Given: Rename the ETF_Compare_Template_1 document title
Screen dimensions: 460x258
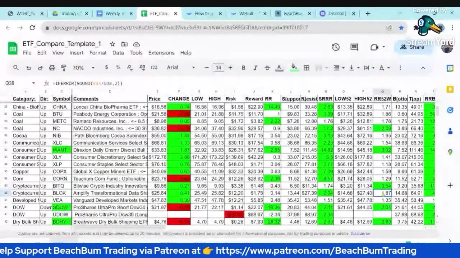Looking at the screenshot, I should coord(62,44).
